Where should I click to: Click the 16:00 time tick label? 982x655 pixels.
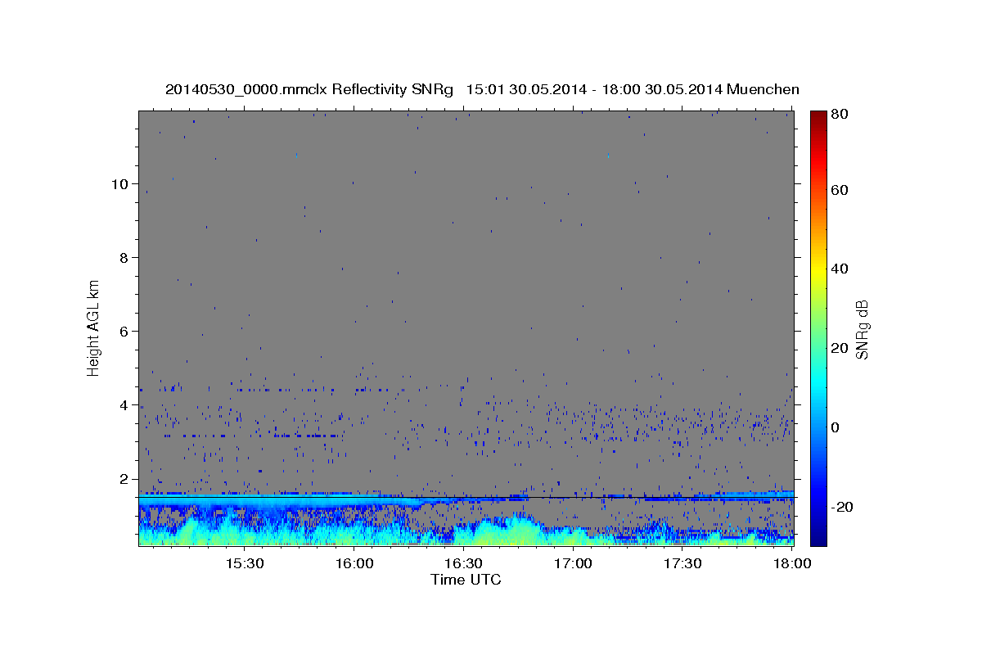(x=354, y=564)
